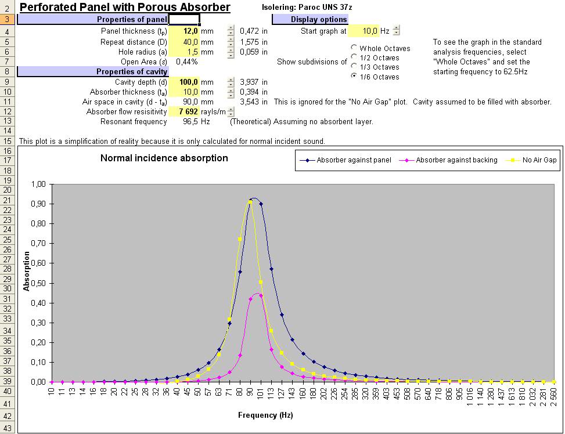The width and height of the screenshot is (565, 434).
Task: Click the Resonant frequency value 96,5
Action: coord(190,122)
